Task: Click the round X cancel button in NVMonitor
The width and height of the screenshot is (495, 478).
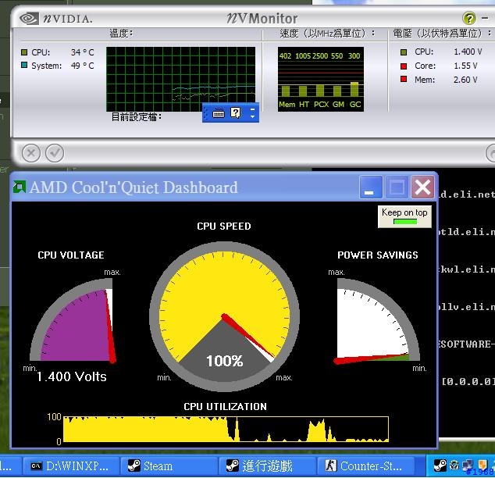Action: pyautogui.click(x=31, y=153)
